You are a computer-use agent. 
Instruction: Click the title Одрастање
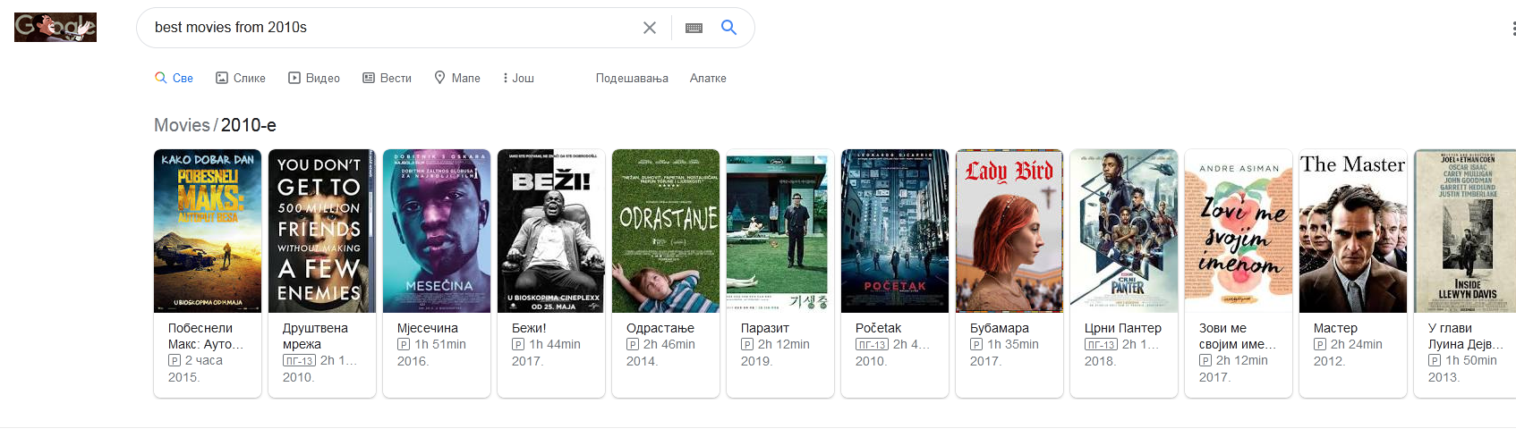click(660, 328)
